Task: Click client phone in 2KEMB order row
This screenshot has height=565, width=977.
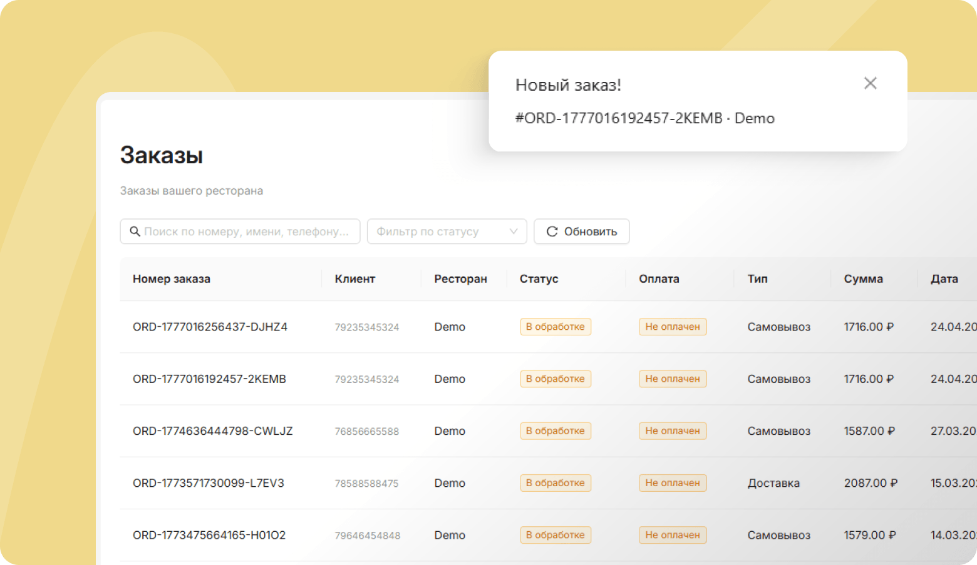Action: pyautogui.click(x=367, y=379)
